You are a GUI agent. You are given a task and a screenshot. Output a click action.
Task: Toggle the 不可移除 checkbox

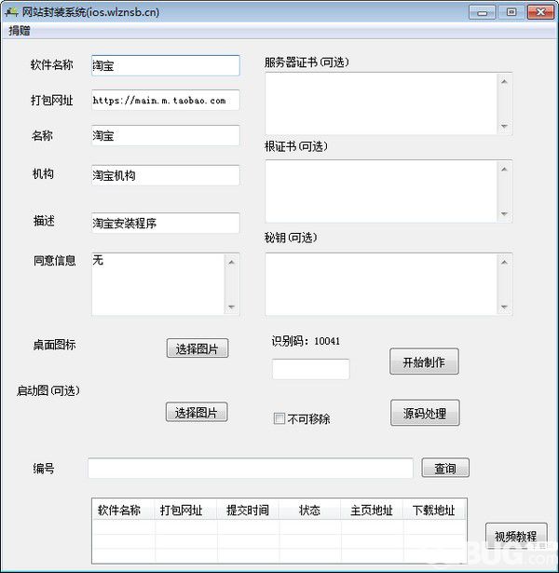279,418
